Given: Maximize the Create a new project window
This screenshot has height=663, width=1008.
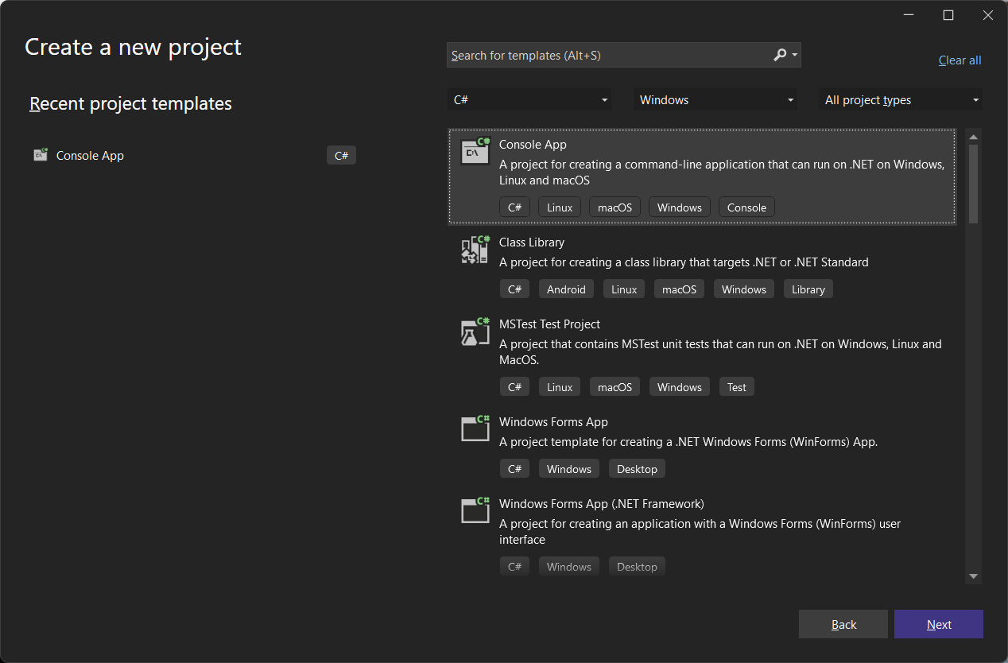Looking at the screenshot, I should [948, 15].
